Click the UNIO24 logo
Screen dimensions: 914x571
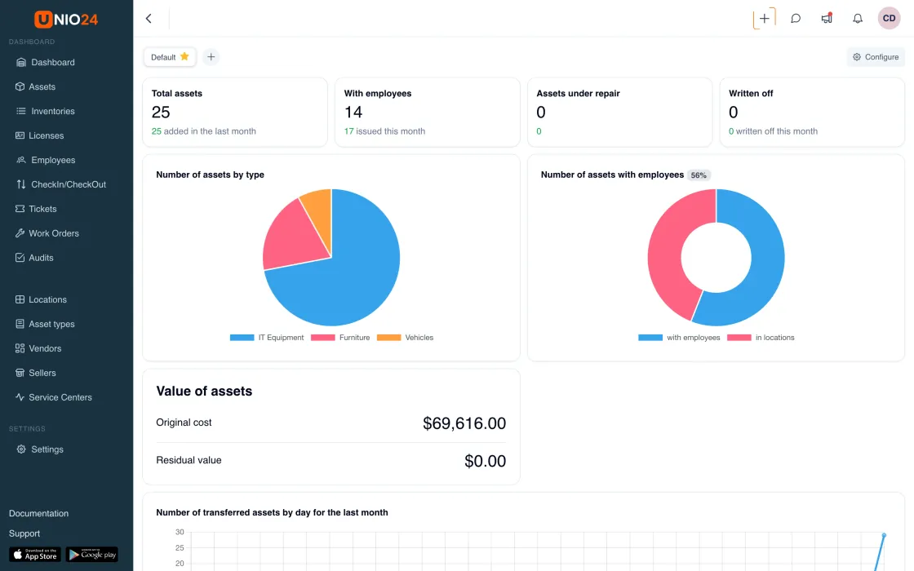pos(66,20)
